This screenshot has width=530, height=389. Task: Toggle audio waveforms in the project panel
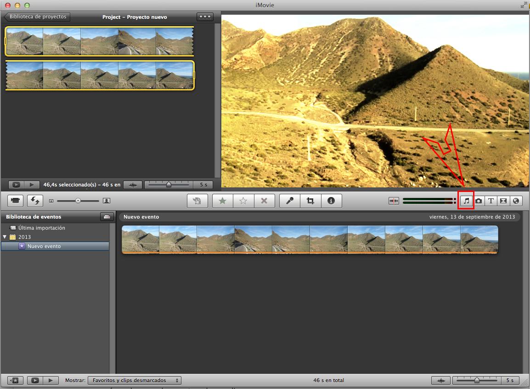(133, 185)
